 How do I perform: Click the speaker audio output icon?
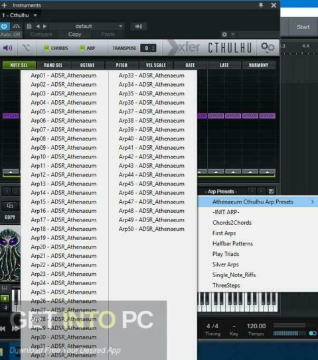coord(7,48)
